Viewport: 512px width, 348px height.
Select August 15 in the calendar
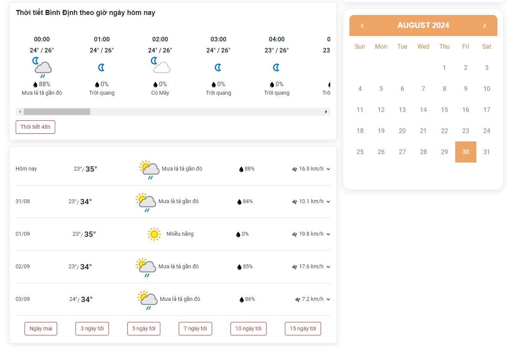point(445,110)
